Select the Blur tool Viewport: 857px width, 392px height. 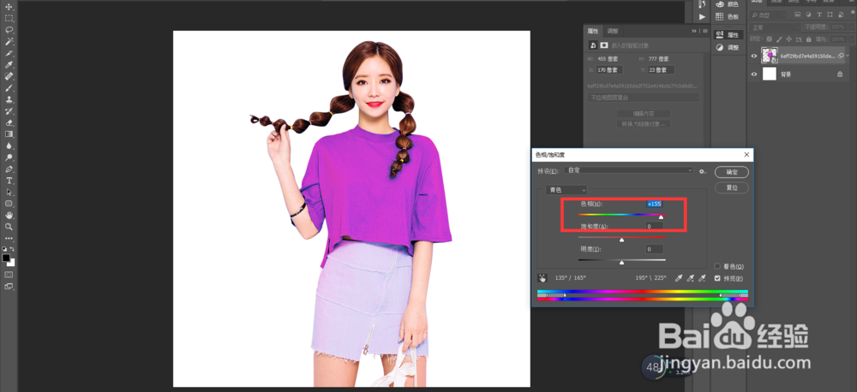[x=9, y=146]
